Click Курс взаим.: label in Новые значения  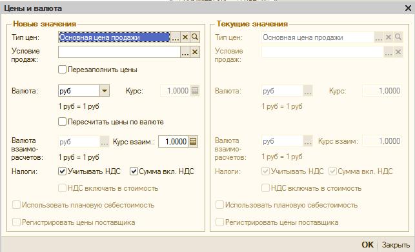click(134, 142)
